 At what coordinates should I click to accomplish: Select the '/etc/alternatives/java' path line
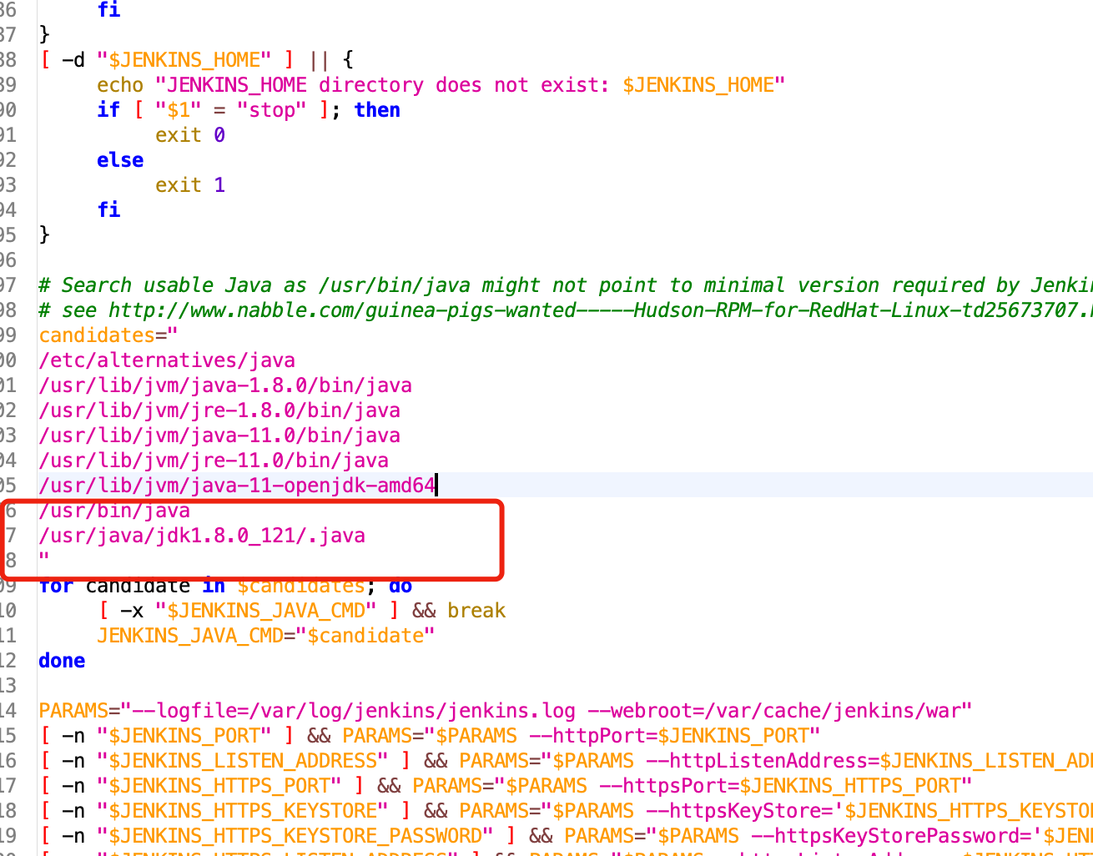[167, 360]
